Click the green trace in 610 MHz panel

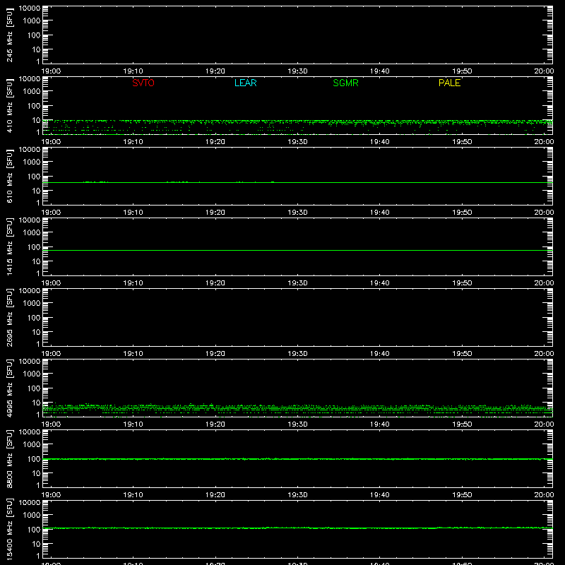tap(297, 182)
